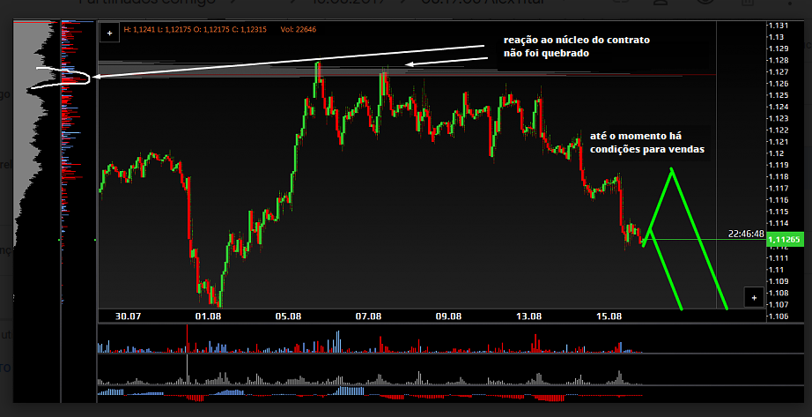Click the 13.08 date on time axis
The height and width of the screenshot is (417, 812).
pos(528,315)
